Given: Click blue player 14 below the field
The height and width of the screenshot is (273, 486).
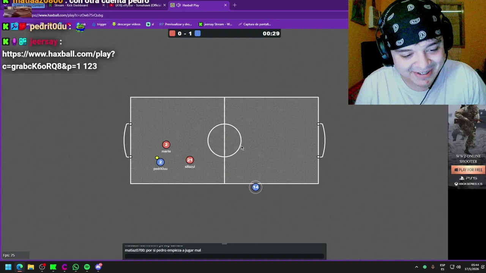Looking at the screenshot, I should 256,187.
